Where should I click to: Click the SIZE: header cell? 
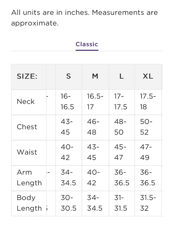[x=27, y=76]
